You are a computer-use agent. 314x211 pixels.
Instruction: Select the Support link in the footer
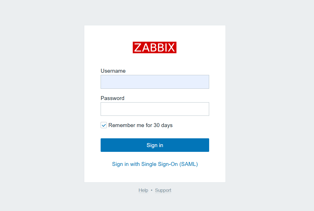163,190
